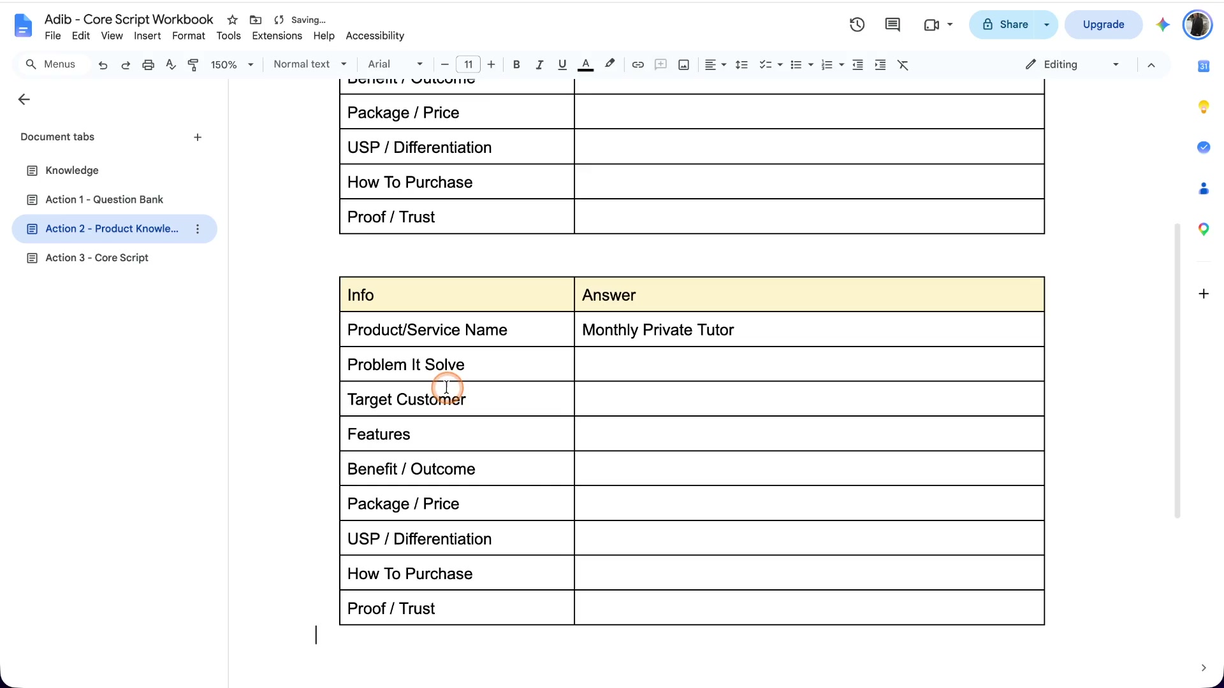Print the document with printer icon

click(148, 64)
